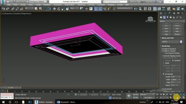The width and height of the screenshot is (186, 104).
Task: Click the Select and Place tool
Action: click(x=67, y=9)
